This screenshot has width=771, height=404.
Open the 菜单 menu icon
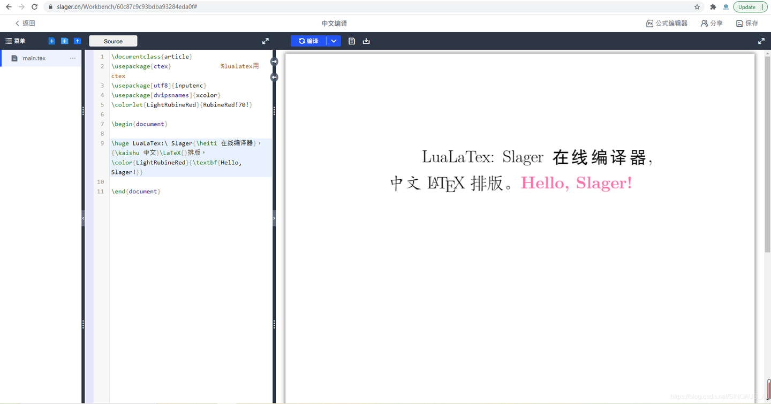click(x=16, y=41)
